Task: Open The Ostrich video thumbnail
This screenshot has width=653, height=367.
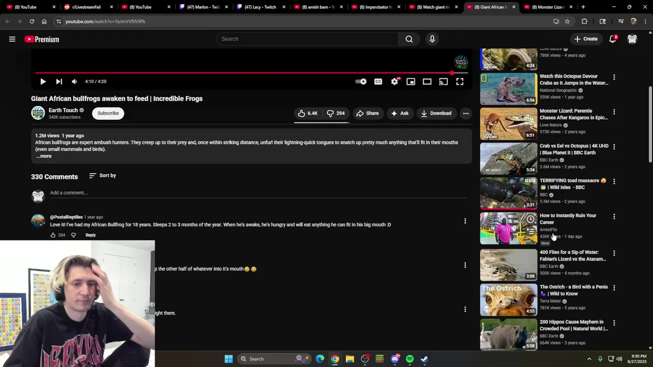Action: [x=509, y=300]
